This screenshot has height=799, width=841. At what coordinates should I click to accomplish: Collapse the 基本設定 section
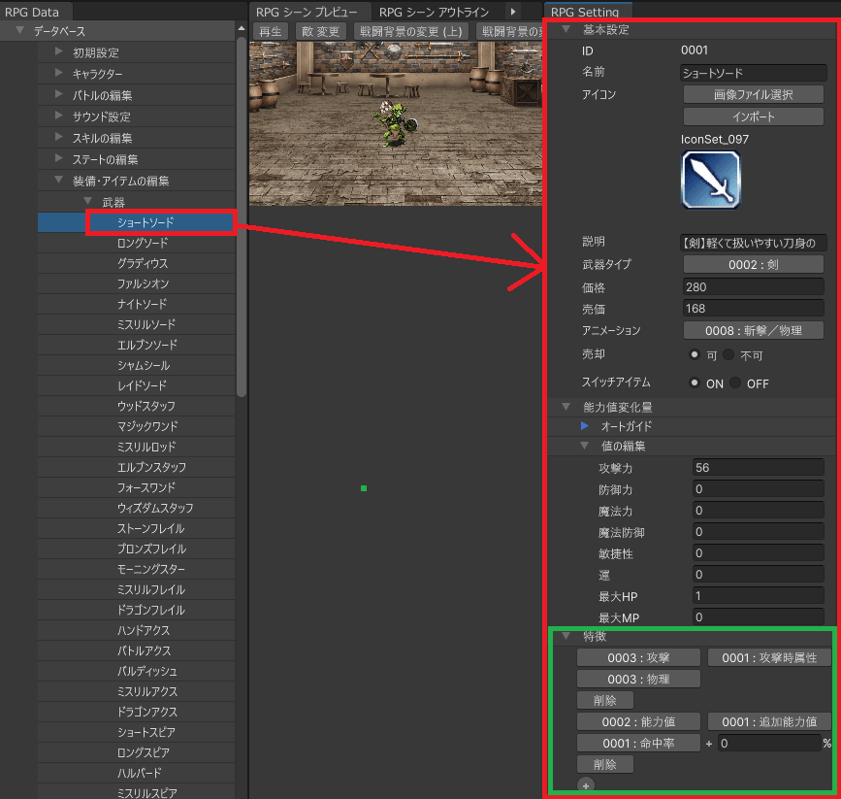[566, 30]
